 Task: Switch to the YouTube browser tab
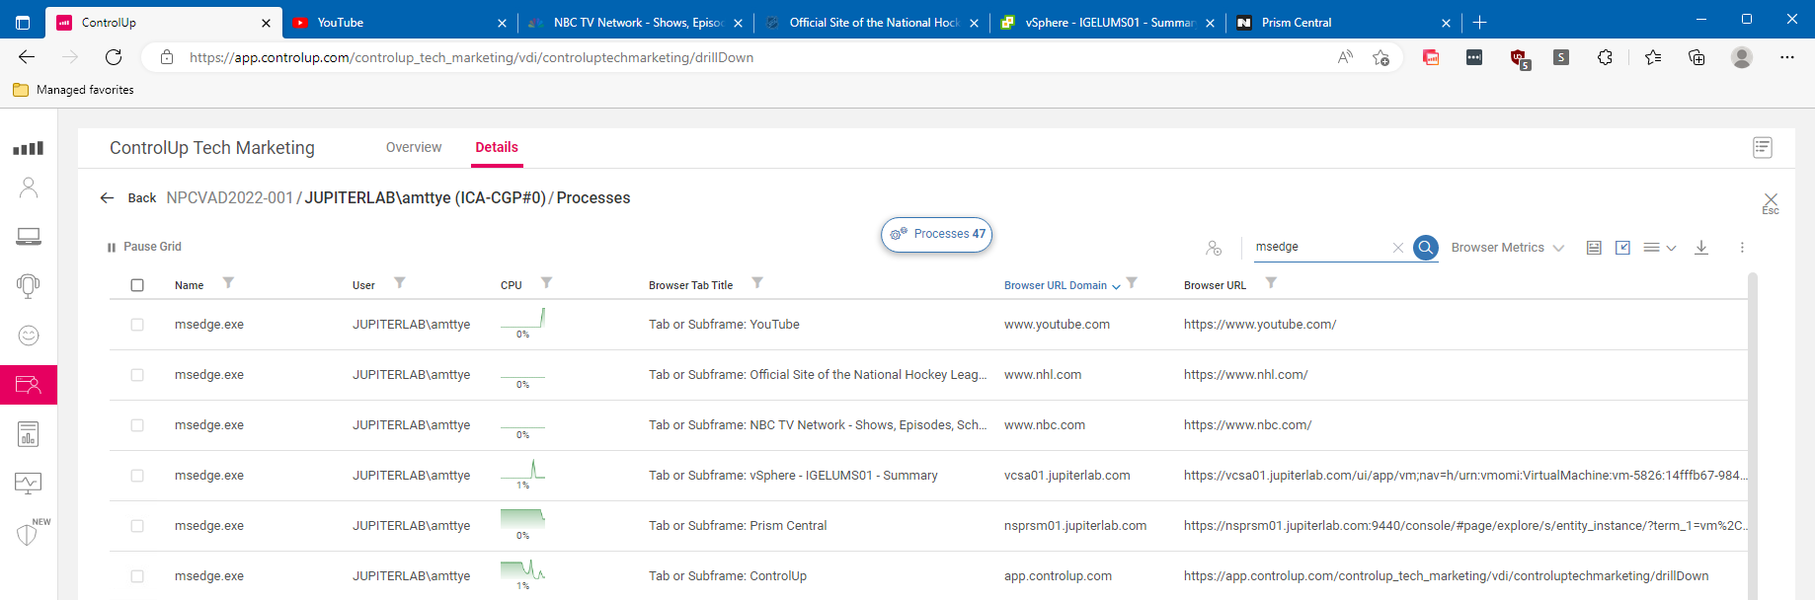click(397, 23)
